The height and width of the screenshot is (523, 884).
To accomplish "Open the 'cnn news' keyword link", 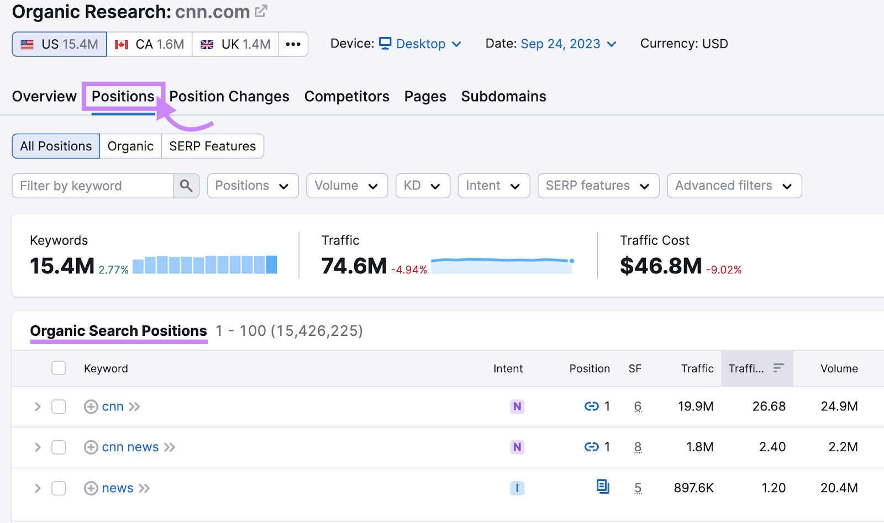I will (x=129, y=447).
